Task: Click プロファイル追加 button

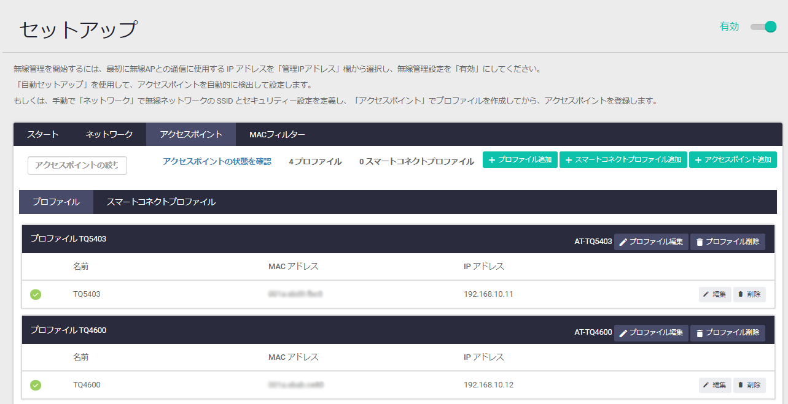Action: tap(520, 159)
